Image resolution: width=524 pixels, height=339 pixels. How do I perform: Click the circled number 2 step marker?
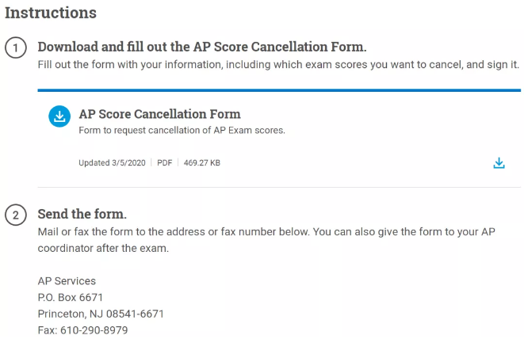pos(15,215)
